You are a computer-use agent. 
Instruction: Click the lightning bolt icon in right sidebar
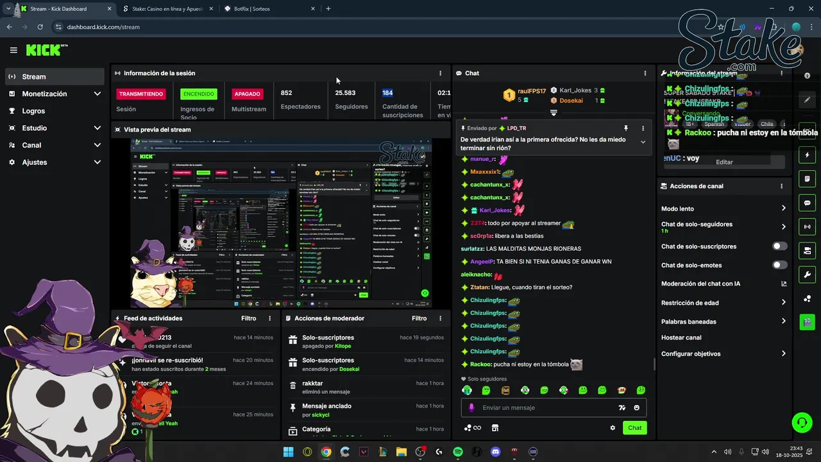[807, 155]
